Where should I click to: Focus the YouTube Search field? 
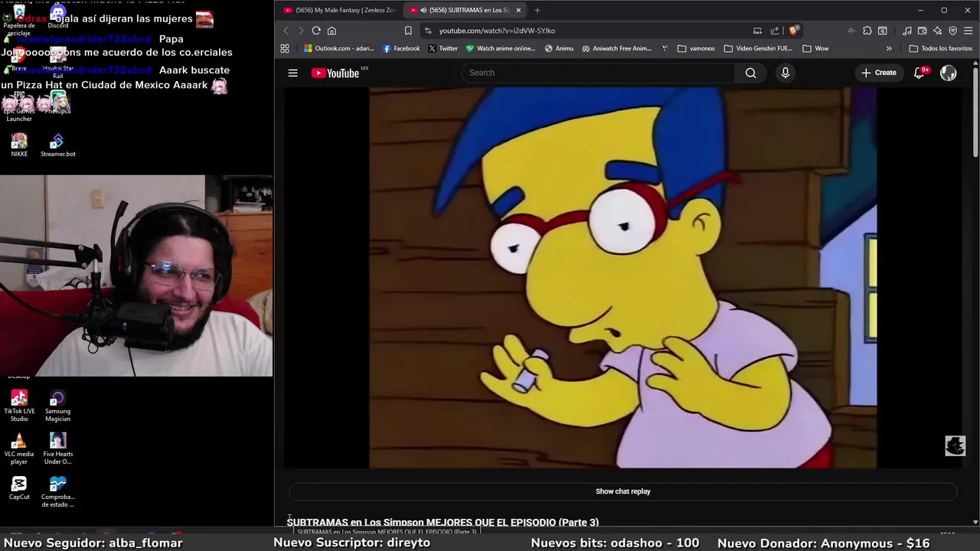pos(599,73)
